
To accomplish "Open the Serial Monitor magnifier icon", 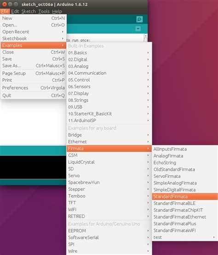I will (x=139, y=19).
